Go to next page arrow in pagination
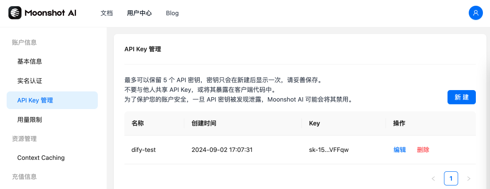This screenshot has width=490, height=189. point(468,179)
